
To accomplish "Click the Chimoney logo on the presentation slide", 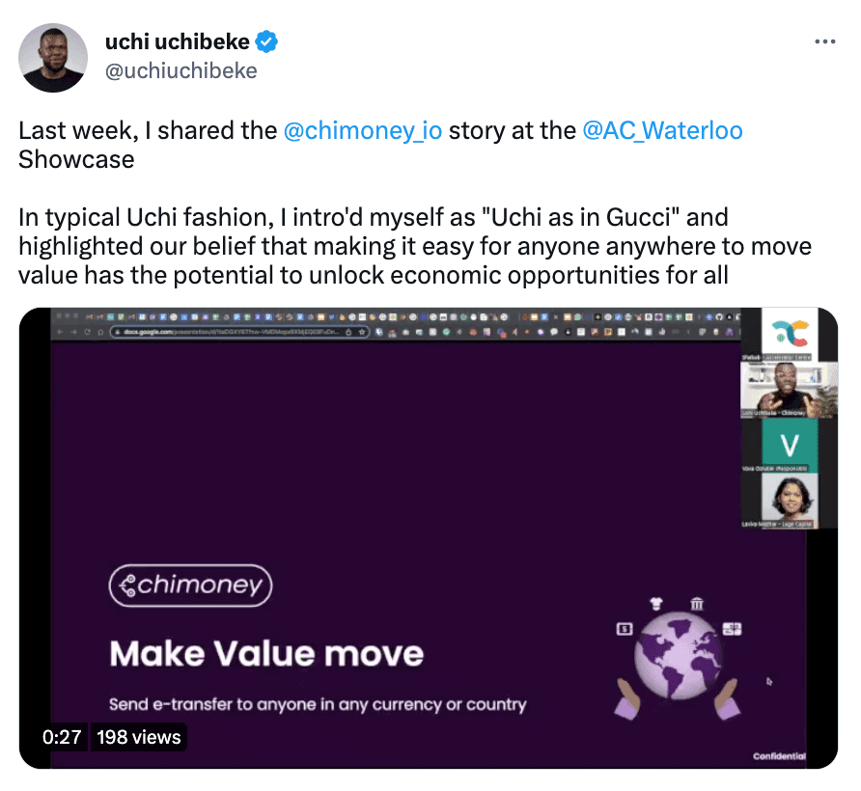I will [x=189, y=586].
